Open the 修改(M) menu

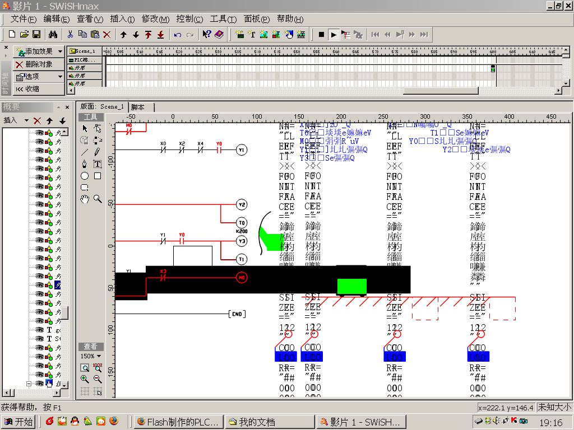tap(155, 19)
